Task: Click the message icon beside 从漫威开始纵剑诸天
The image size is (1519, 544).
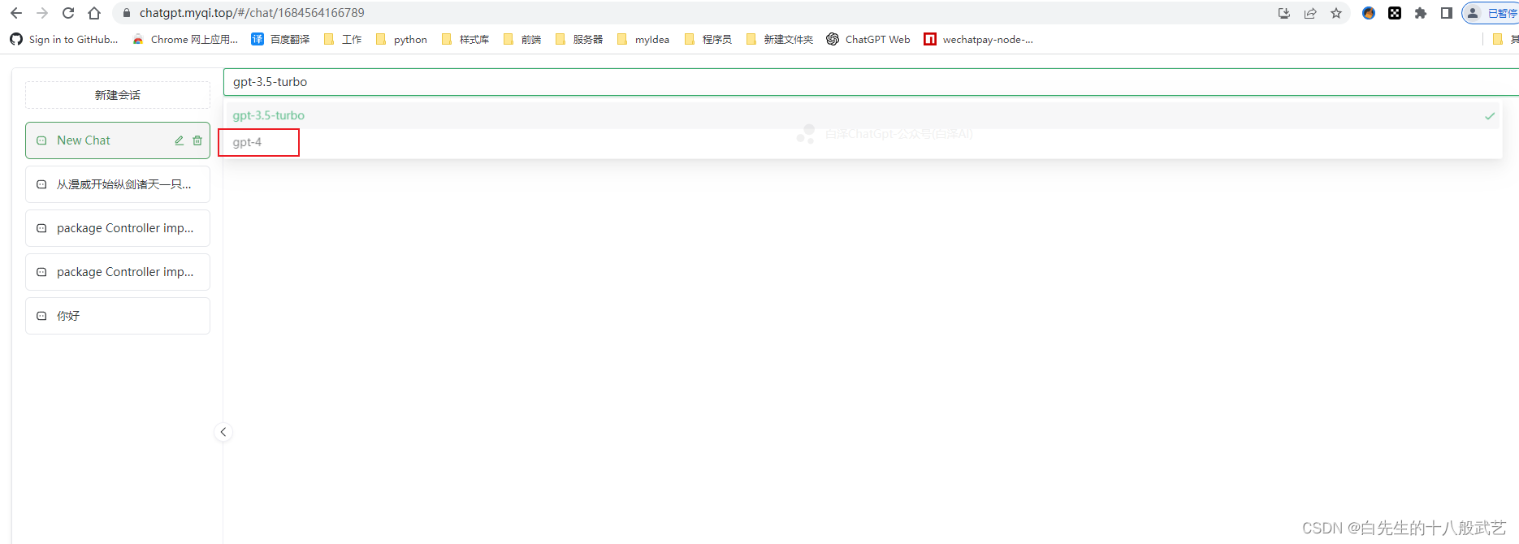Action: point(41,184)
